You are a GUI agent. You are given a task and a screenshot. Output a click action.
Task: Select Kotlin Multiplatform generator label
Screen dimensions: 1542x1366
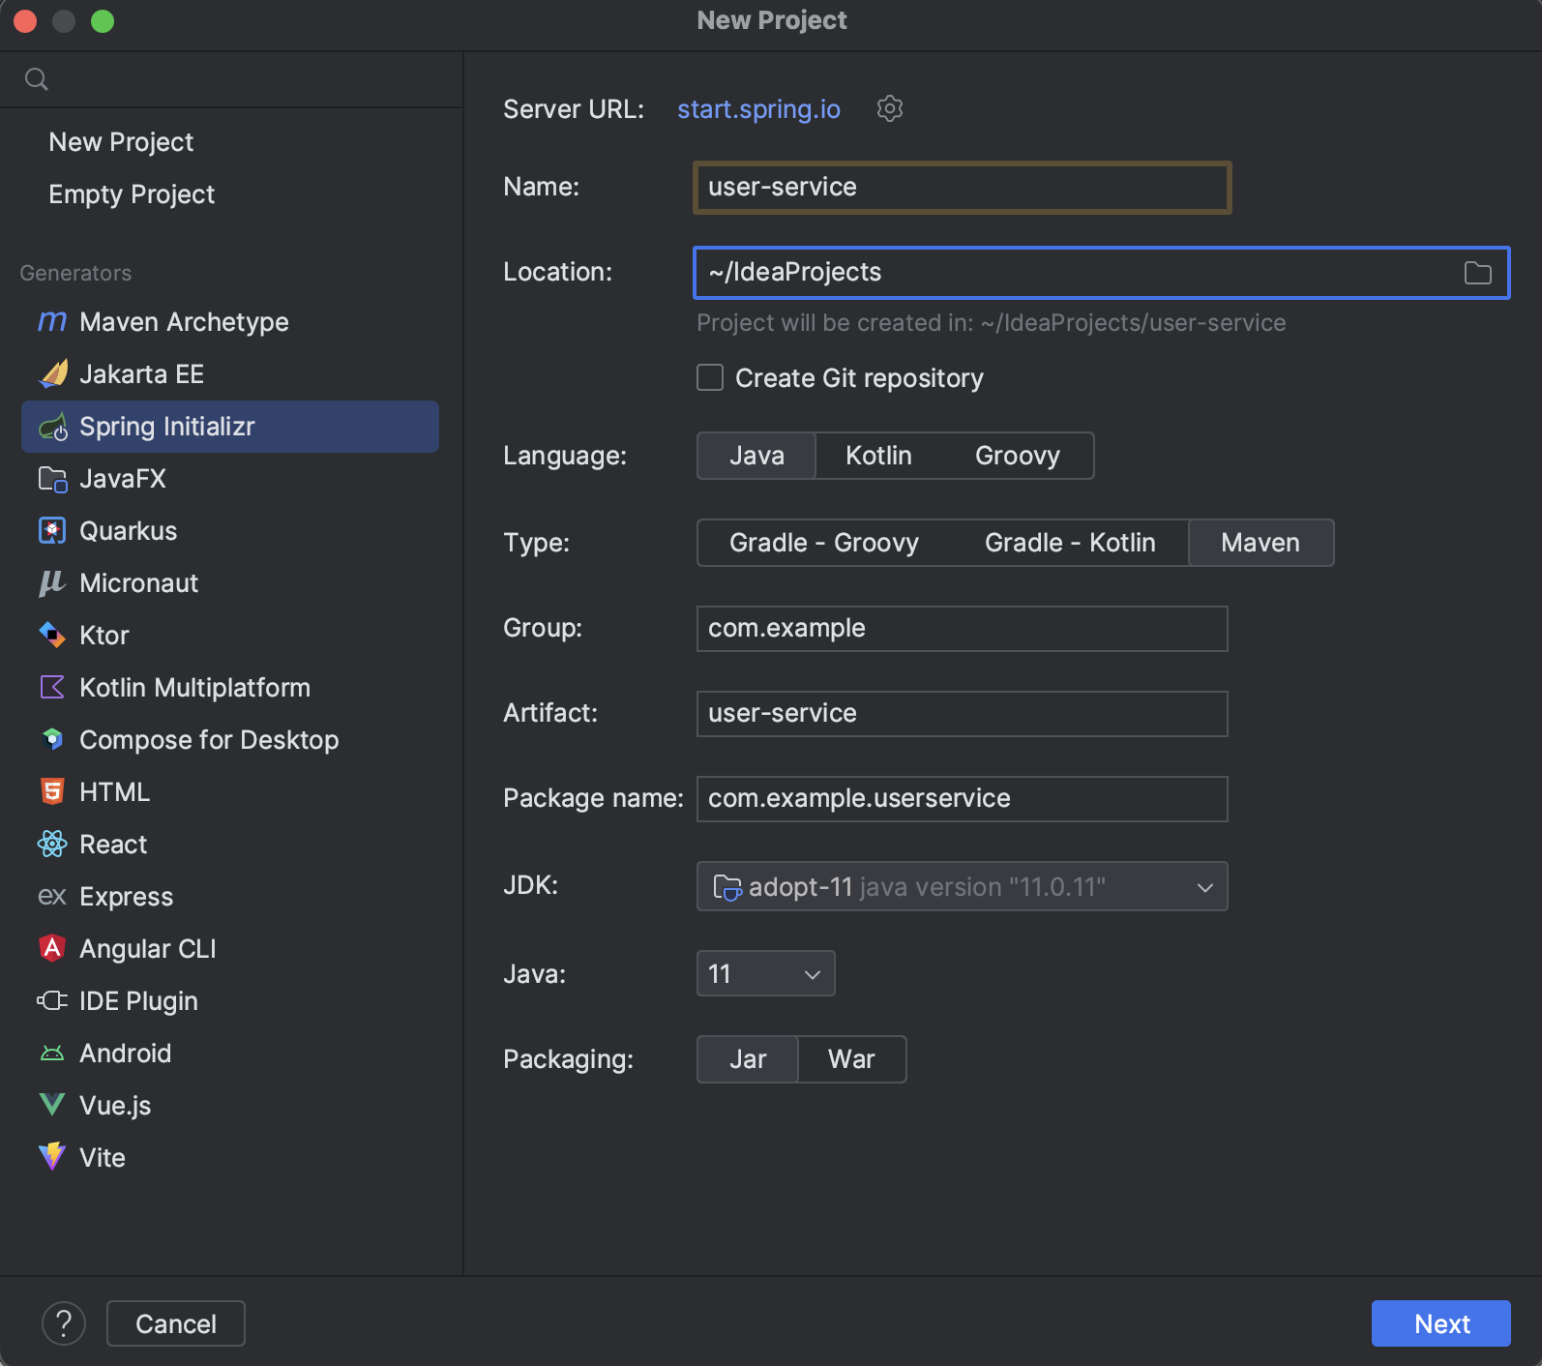point(195,688)
